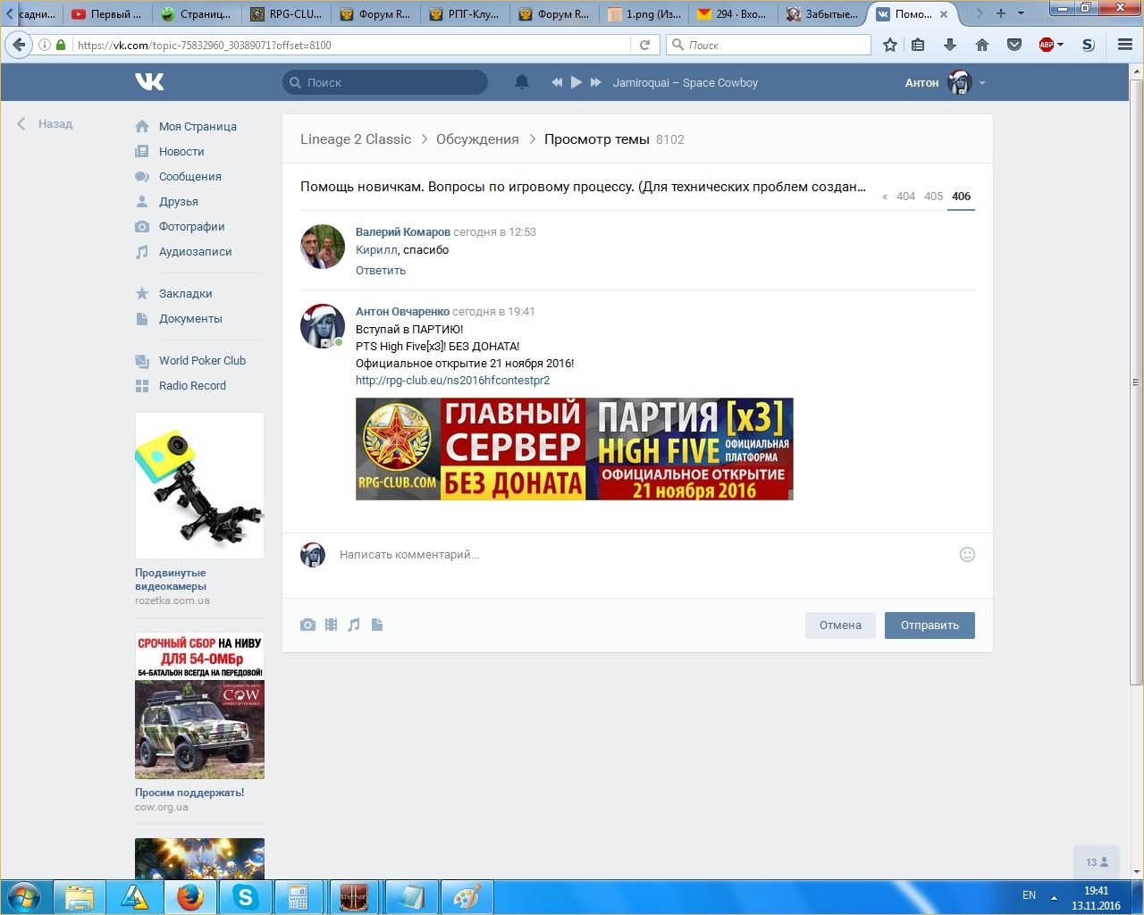The width and height of the screenshot is (1144, 915).
Task: Go to page 405 of the topic
Action: click(x=933, y=197)
